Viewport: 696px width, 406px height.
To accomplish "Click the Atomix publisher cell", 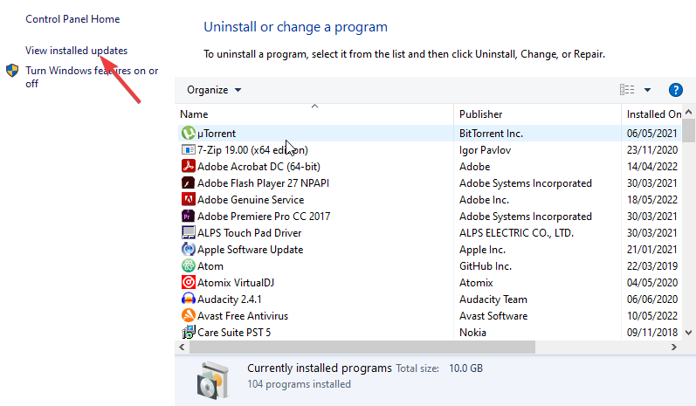I will [x=476, y=283].
